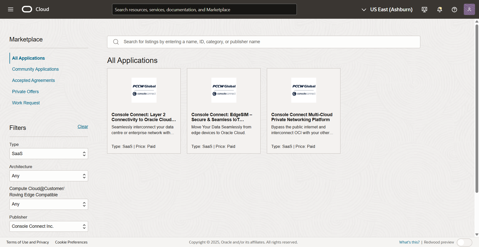Click the Marketplace sidebar heading
479x247 pixels.
(x=26, y=39)
